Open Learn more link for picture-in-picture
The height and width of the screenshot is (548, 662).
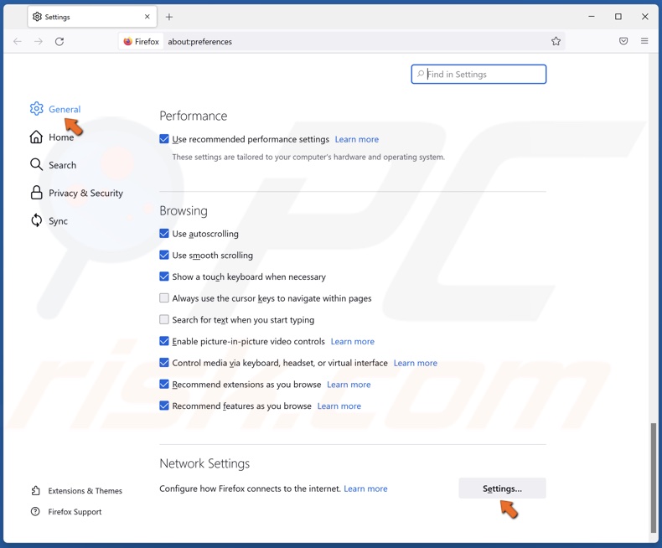click(353, 342)
